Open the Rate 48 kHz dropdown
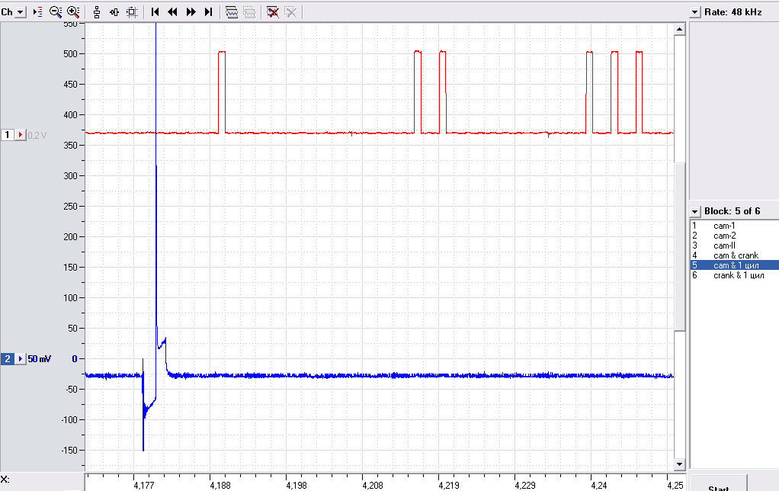This screenshot has height=491, width=779. click(695, 12)
